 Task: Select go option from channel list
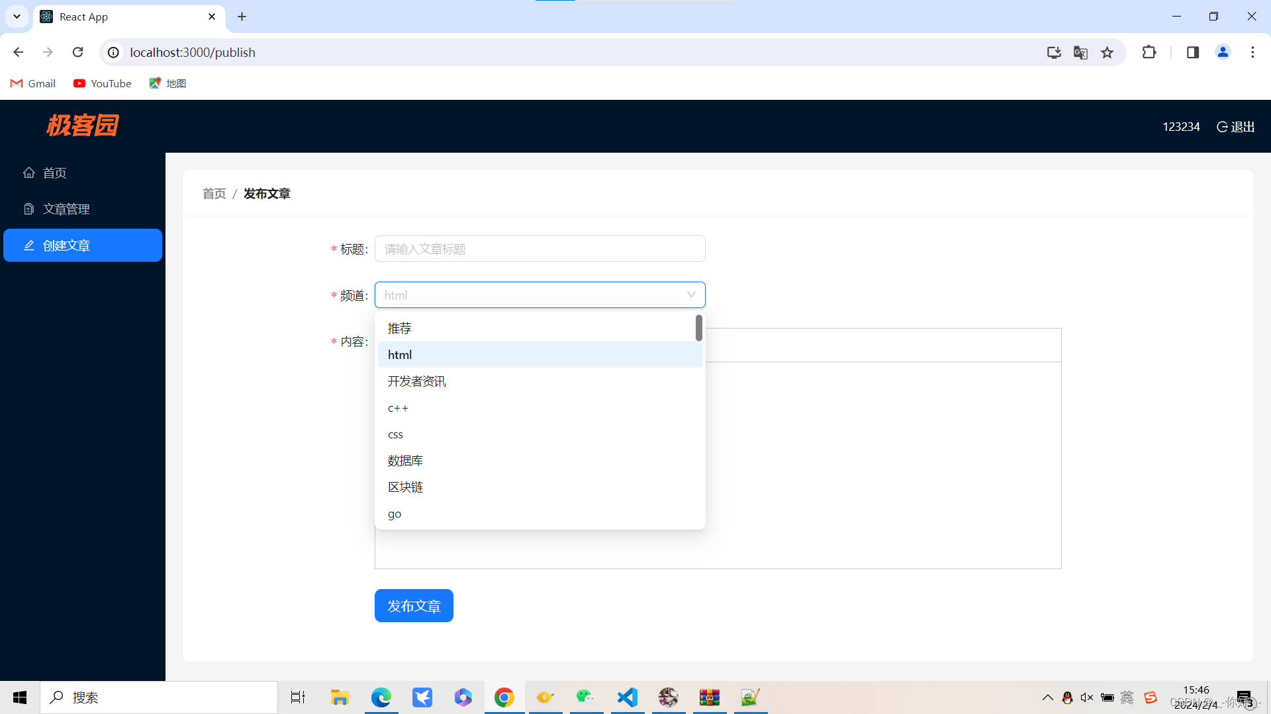(394, 514)
